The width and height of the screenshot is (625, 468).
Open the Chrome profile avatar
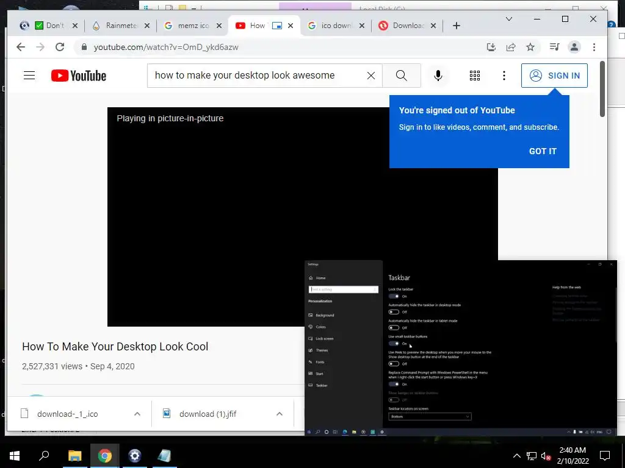(x=574, y=47)
